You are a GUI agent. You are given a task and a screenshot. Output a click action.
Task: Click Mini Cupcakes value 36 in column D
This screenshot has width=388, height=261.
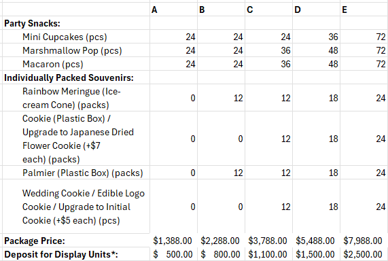tap(316, 37)
